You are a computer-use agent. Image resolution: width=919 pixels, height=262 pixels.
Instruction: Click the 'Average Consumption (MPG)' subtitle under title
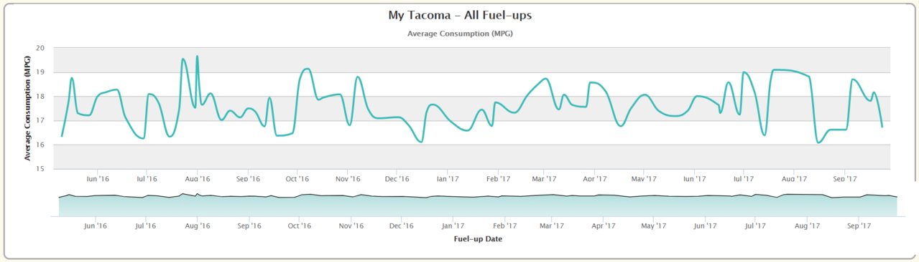(x=460, y=34)
